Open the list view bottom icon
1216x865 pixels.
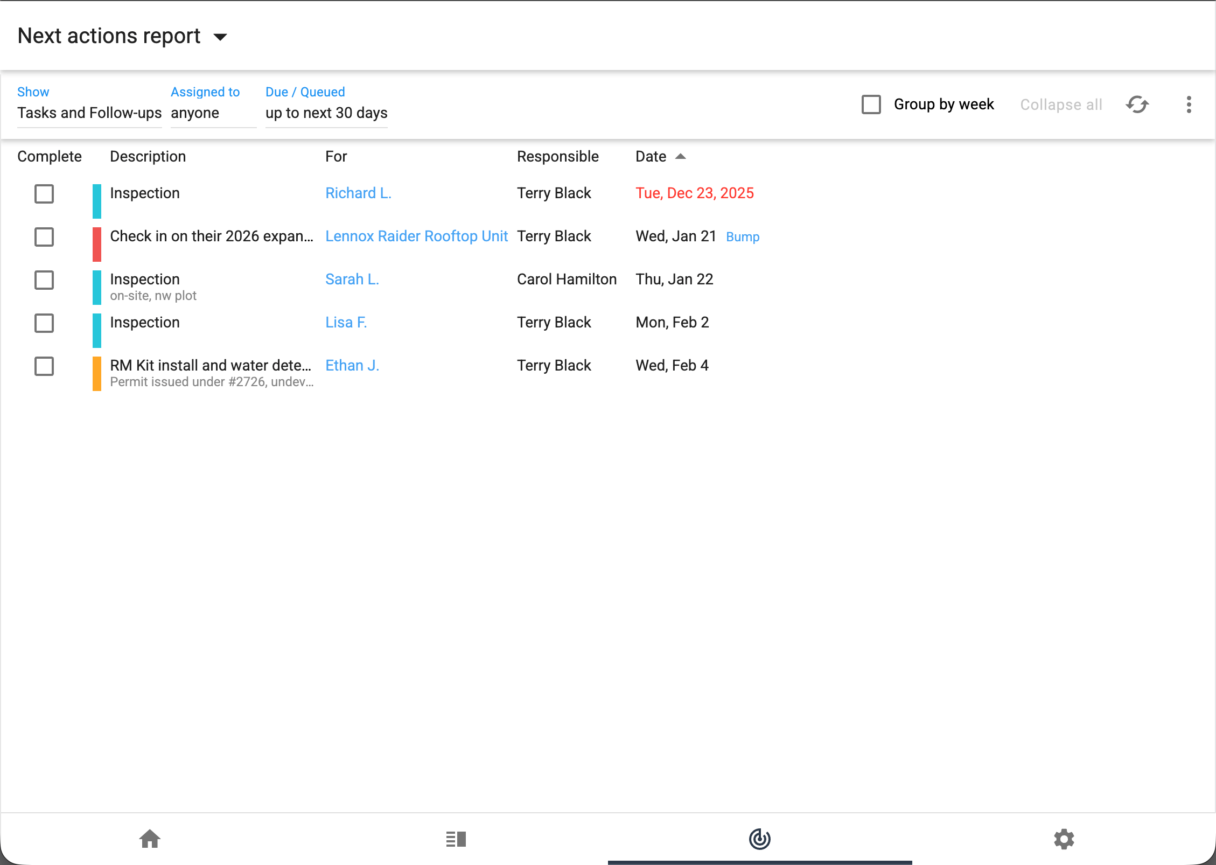(x=456, y=839)
